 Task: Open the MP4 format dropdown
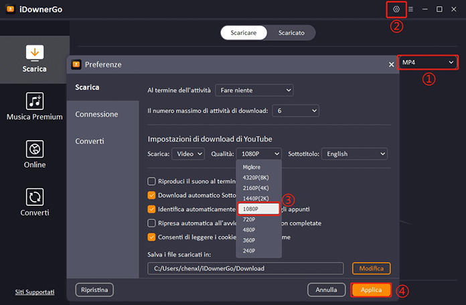428,62
